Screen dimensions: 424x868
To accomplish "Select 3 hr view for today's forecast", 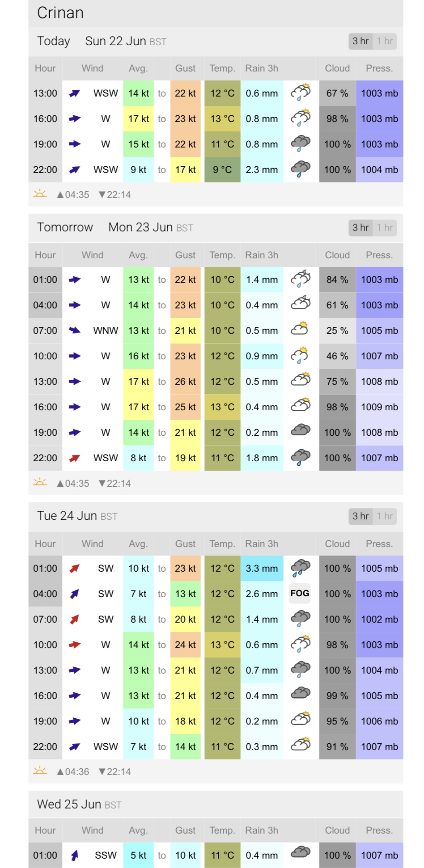I will pyautogui.click(x=360, y=41).
